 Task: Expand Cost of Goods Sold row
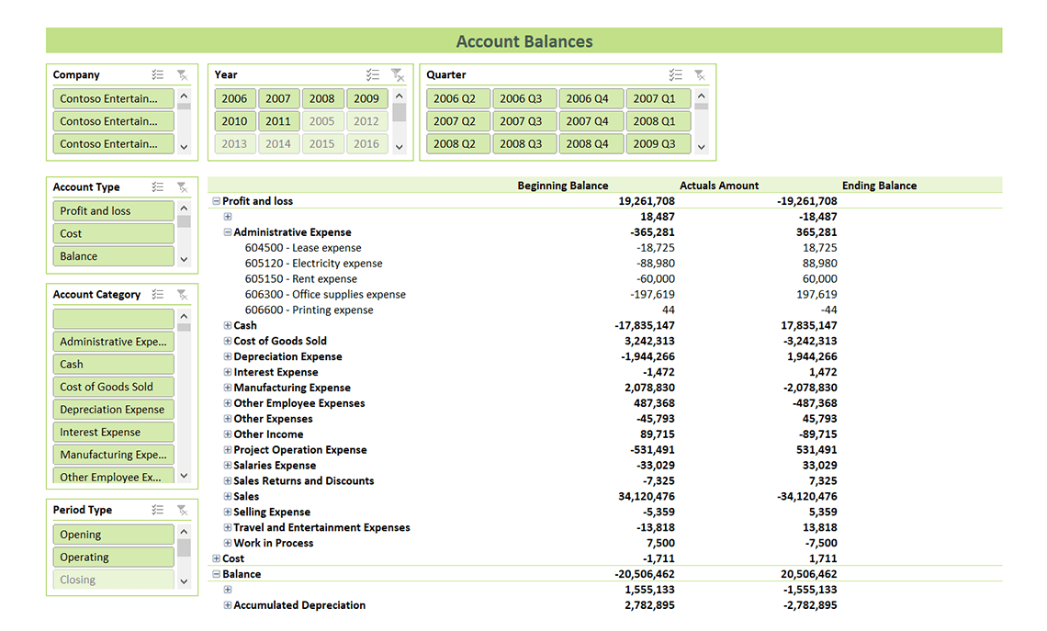[x=228, y=341]
